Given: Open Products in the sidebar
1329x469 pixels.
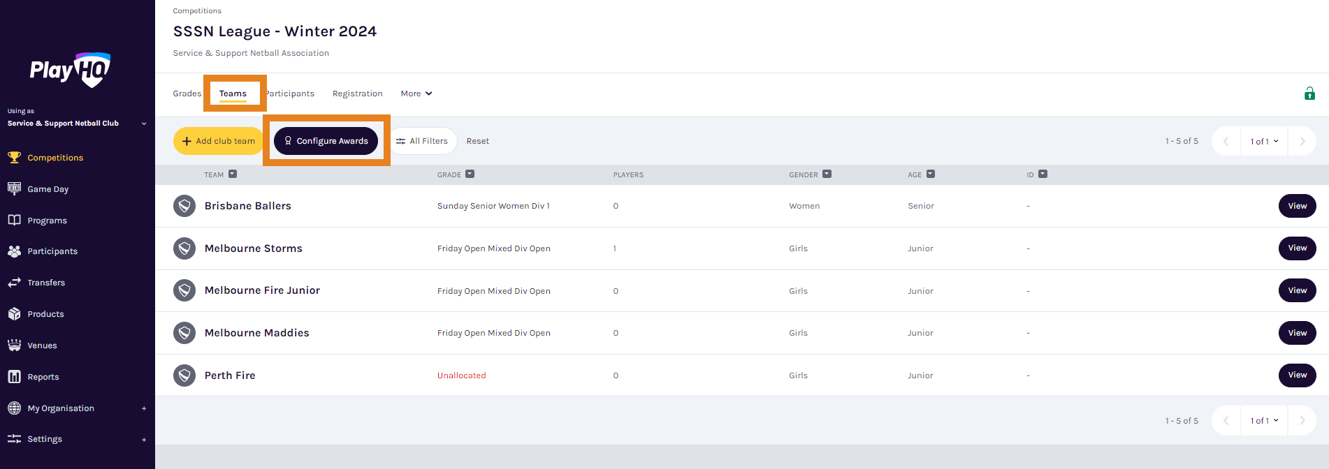Looking at the screenshot, I should (x=45, y=314).
